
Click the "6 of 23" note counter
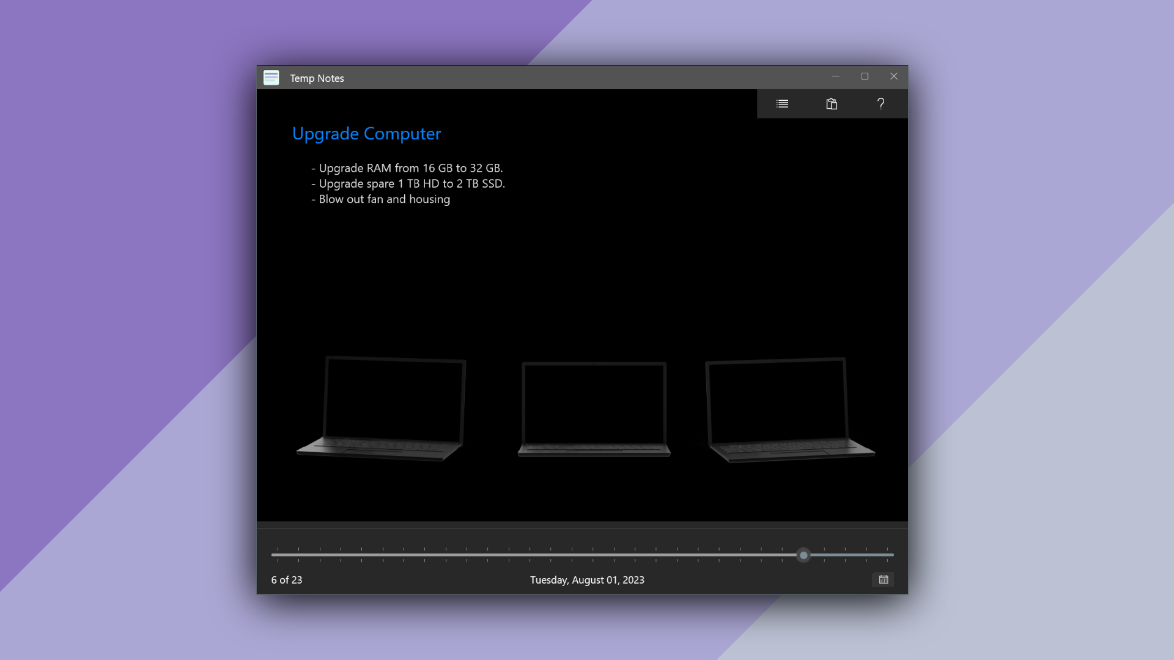tap(287, 580)
